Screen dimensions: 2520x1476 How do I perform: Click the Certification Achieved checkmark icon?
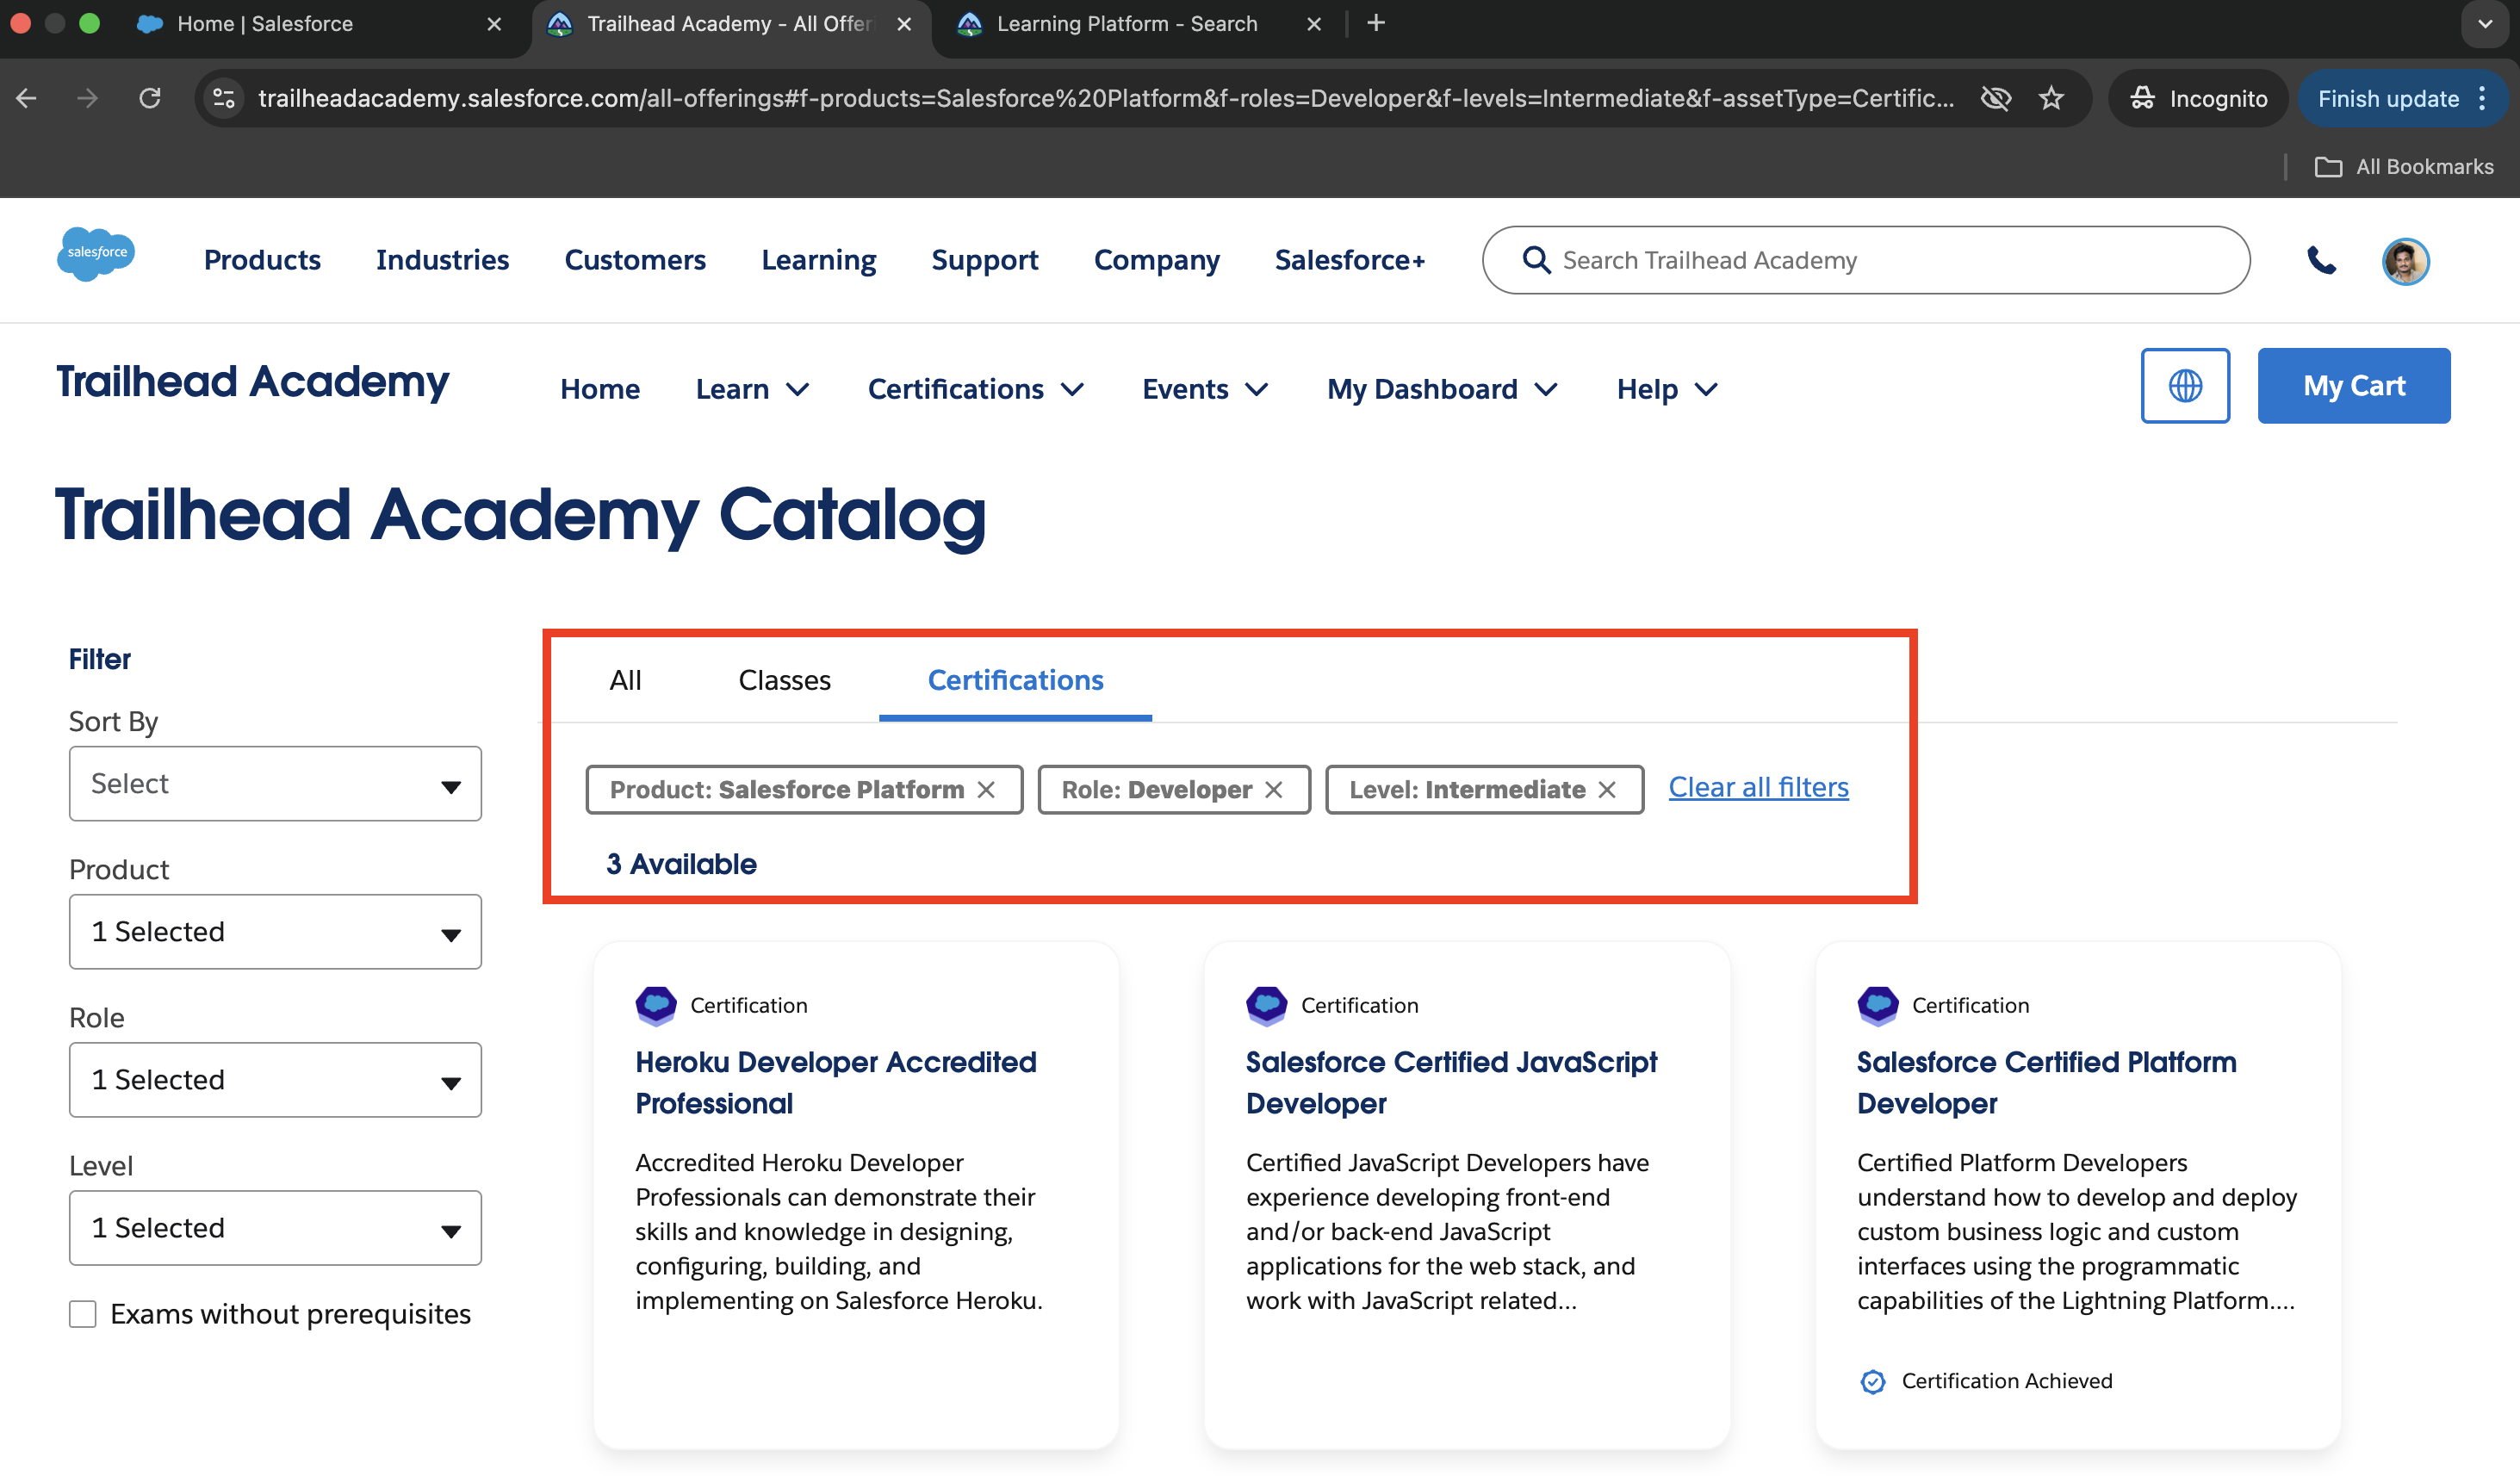[1873, 1381]
